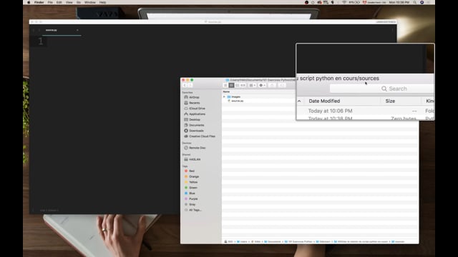Viewport: 458px width, 257px height.
Task: Open the Go menu
Action: pyautogui.click(x=79, y=2)
